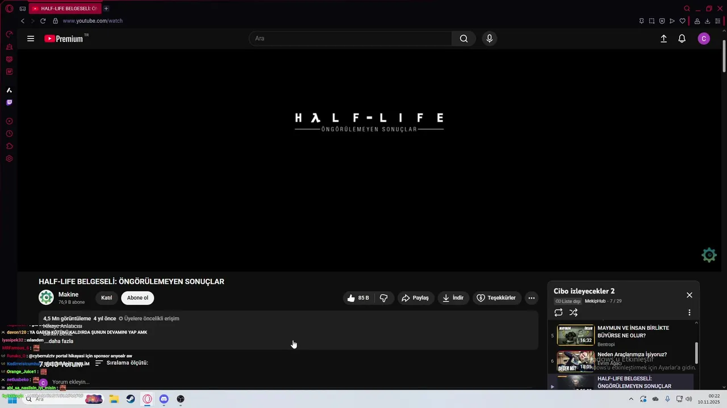Open sidebar player icon

click(x=9, y=121)
